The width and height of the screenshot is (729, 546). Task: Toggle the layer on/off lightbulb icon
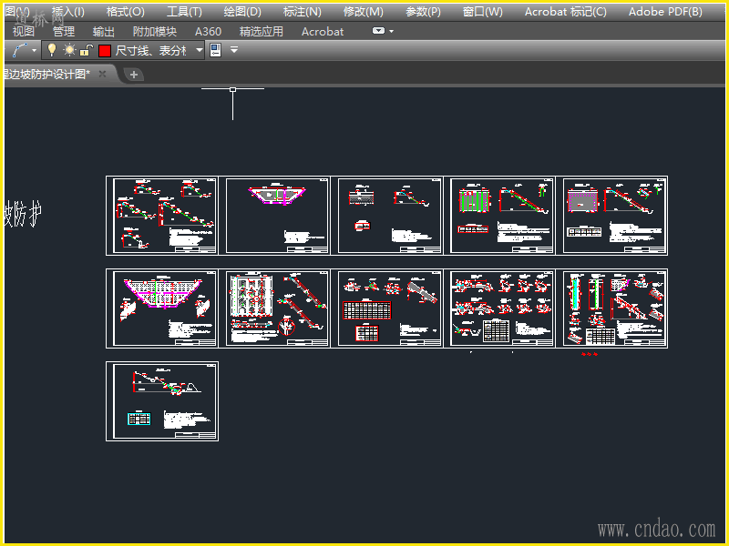point(52,51)
